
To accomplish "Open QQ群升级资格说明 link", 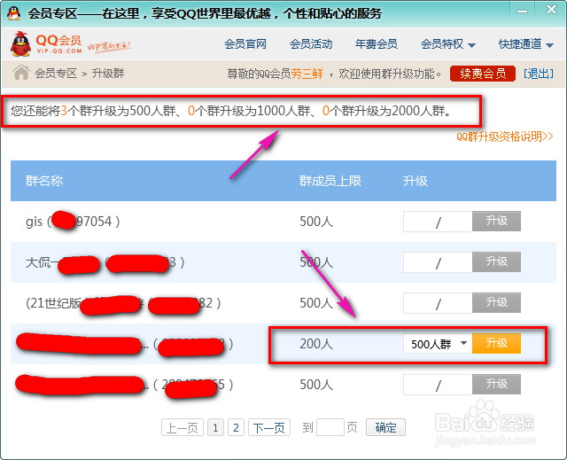I will 505,136.
